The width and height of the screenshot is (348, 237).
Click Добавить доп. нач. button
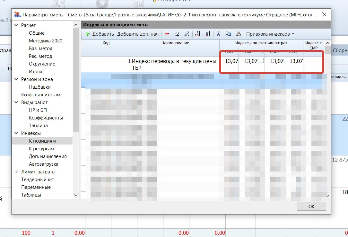coord(138,34)
